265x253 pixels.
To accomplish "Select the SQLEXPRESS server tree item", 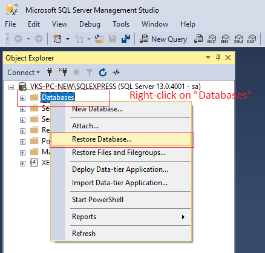I will click(x=116, y=87).
